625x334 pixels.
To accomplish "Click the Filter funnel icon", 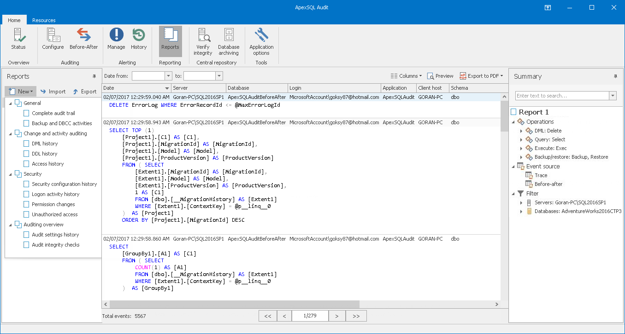I will (x=520, y=194).
